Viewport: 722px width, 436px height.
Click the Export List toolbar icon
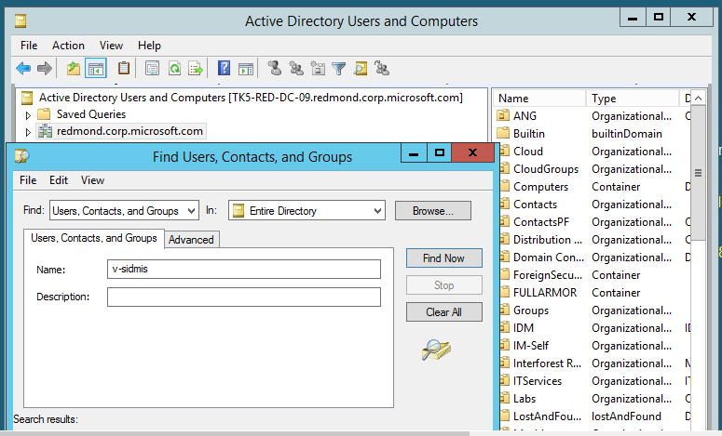196,69
